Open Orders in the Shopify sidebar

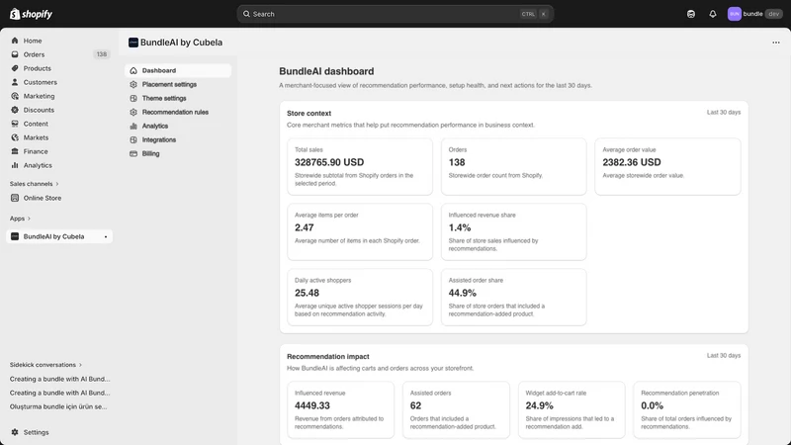(34, 54)
